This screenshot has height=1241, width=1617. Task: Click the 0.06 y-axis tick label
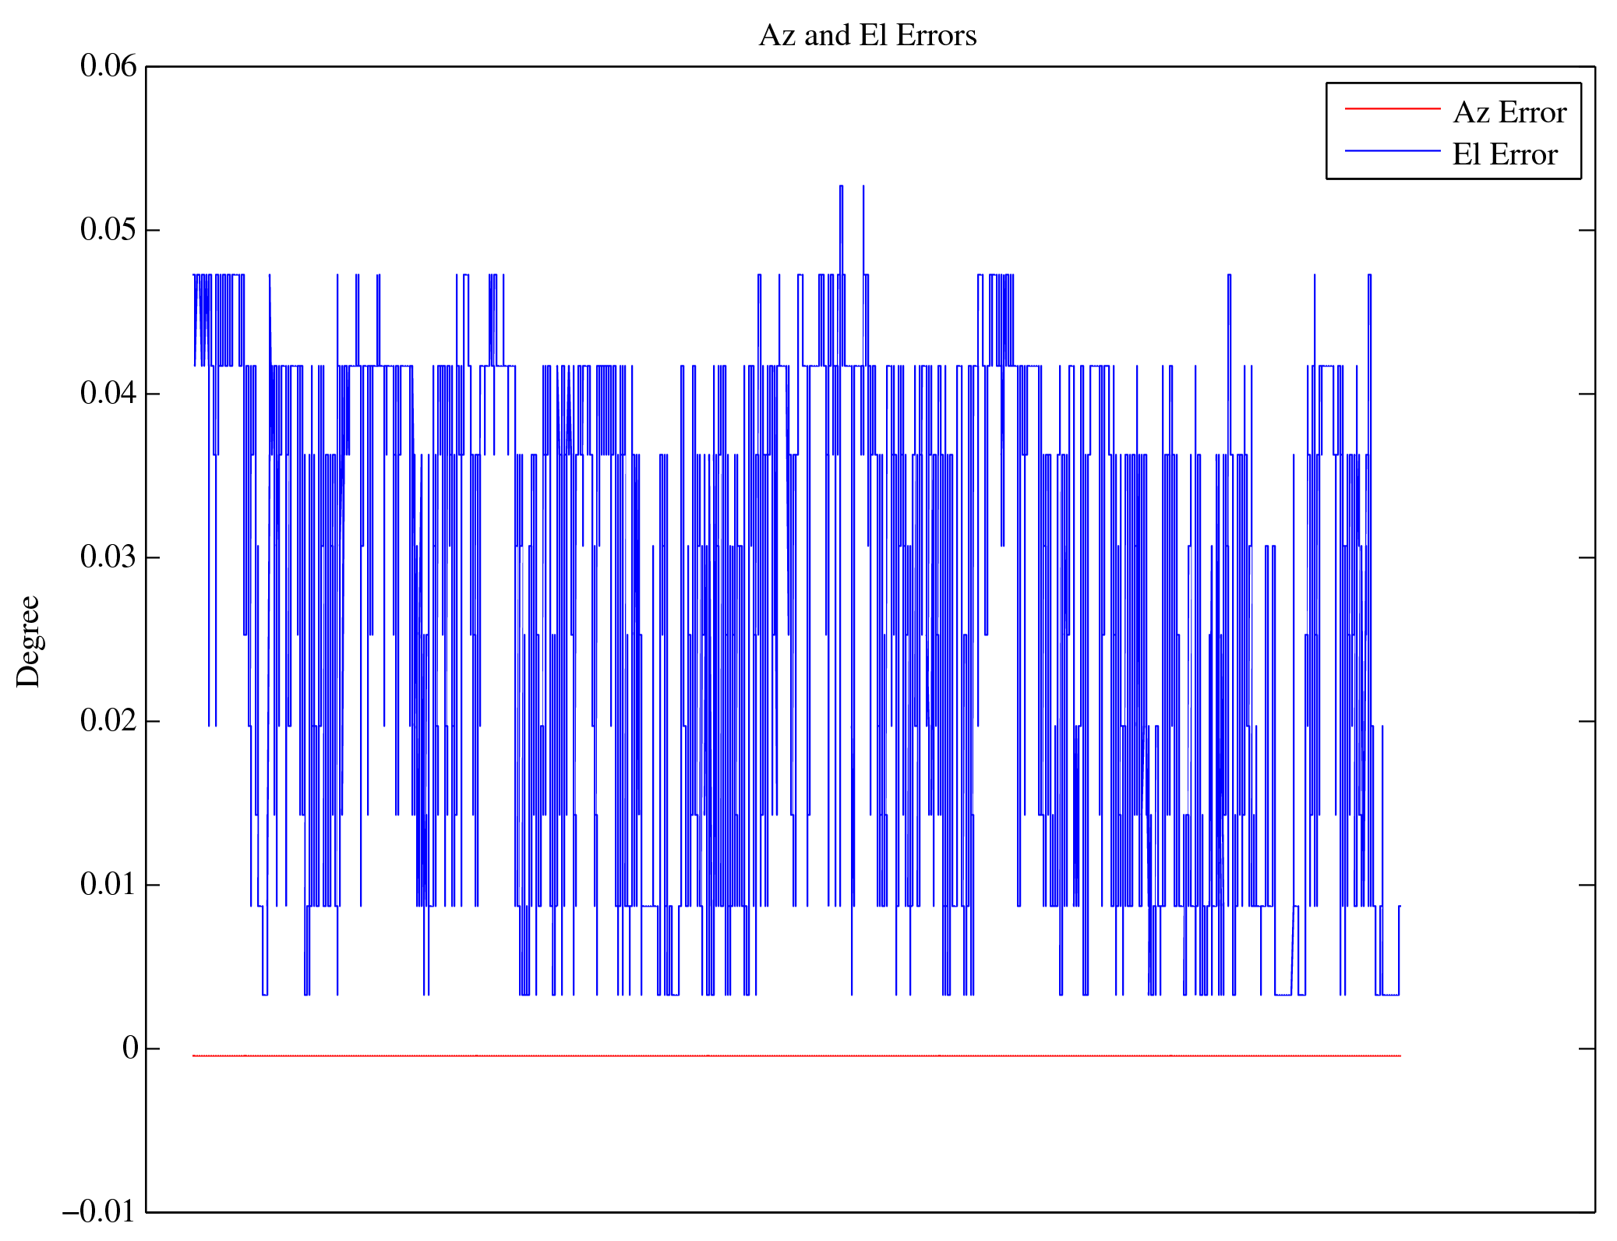pos(108,66)
